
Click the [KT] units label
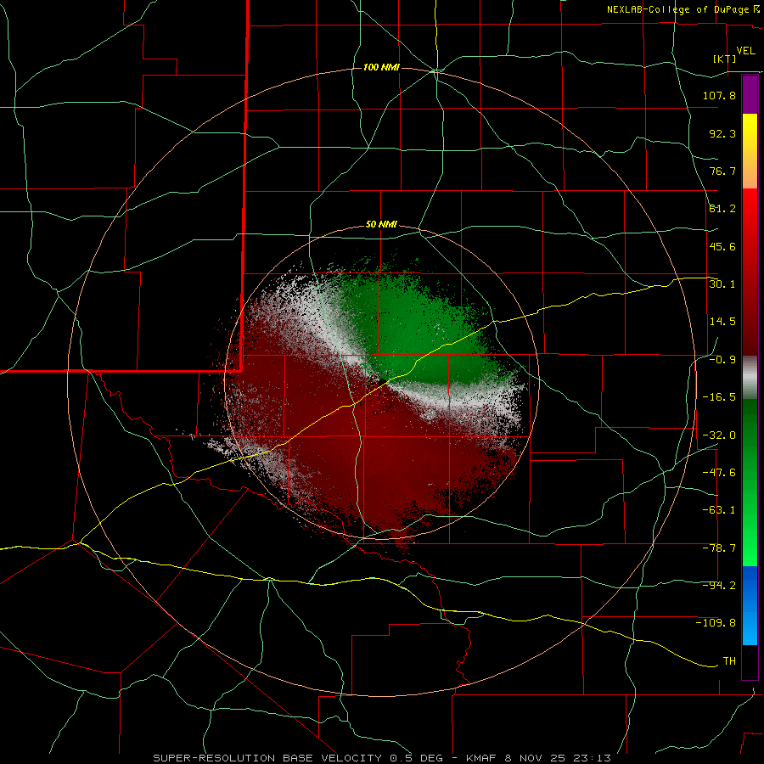point(725,59)
